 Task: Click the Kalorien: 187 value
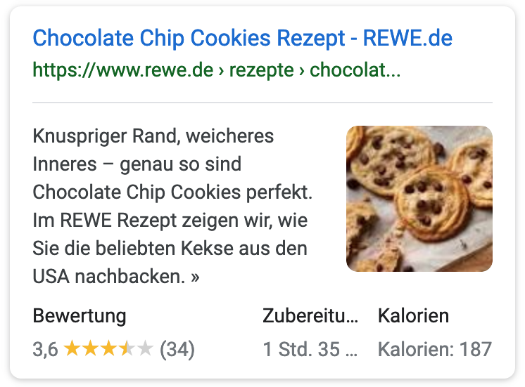pos(435,349)
